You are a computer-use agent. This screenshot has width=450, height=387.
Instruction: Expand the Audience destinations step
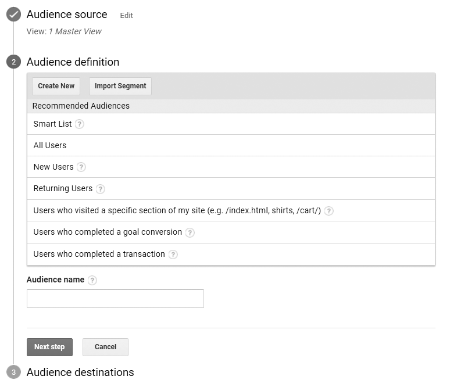(80, 372)
